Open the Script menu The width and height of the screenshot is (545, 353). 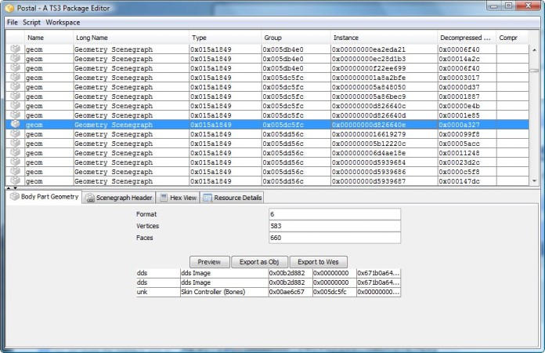pos(31,22)
